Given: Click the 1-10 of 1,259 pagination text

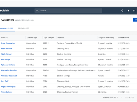Looking at the screenshot, I should (x=130, y=97).
